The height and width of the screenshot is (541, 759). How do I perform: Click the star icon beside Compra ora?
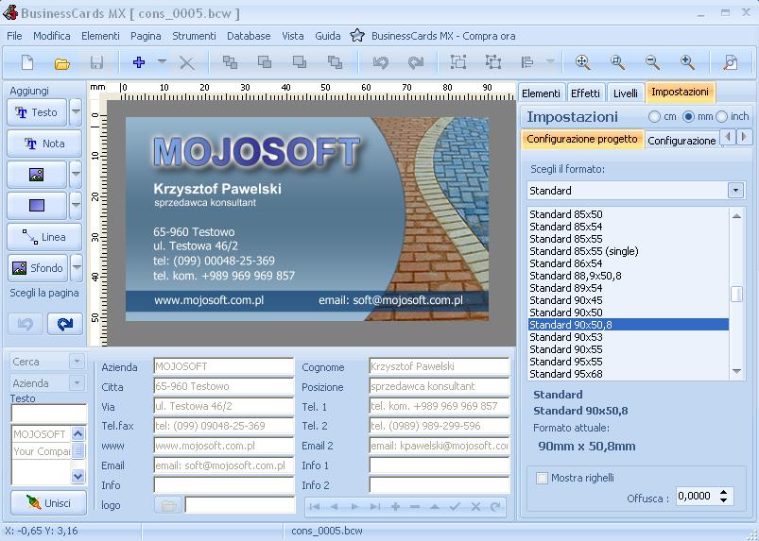pyautogui.click(x=357, y=36)
